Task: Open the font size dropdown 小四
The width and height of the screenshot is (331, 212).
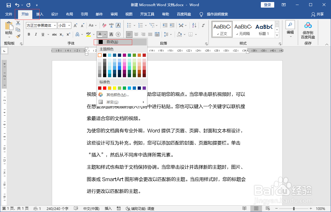Action: [69, 26]
